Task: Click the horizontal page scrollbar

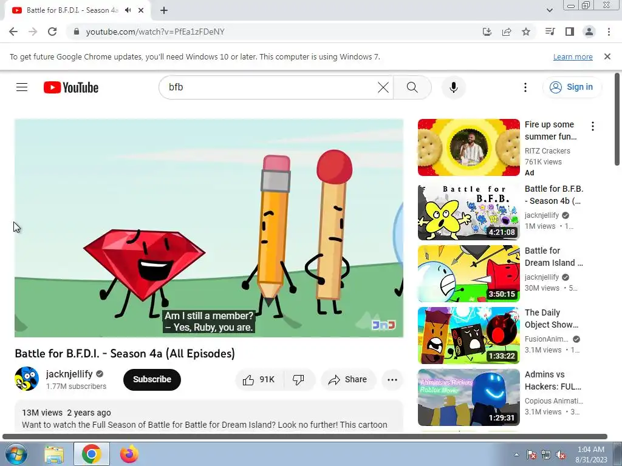Action: coord(305,437)
